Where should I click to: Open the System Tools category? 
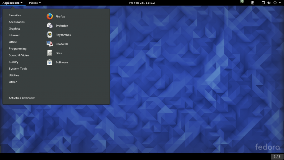click(18, 69)
